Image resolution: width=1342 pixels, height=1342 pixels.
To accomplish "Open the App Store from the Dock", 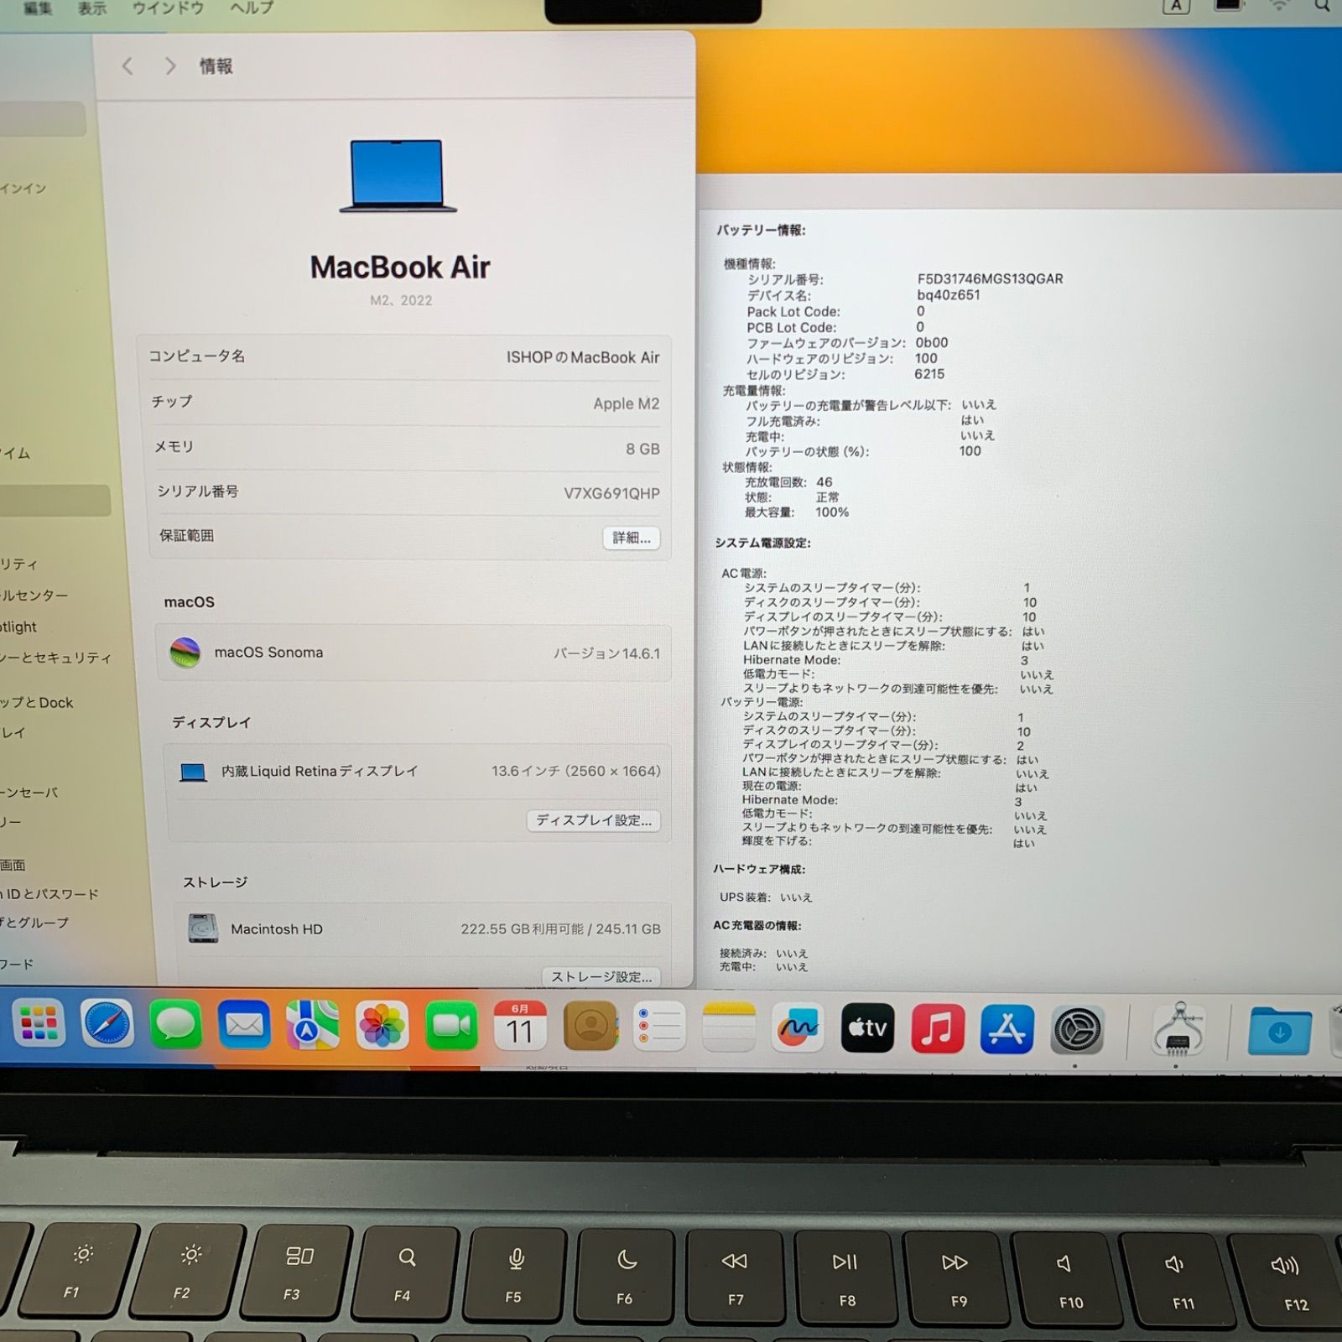I will pyautogui.click(x=1007, y=1027).
